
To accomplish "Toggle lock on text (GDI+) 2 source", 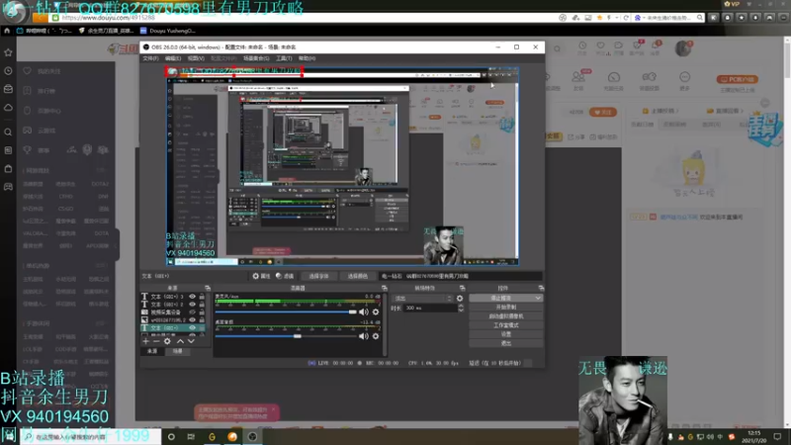I will tap(202, 305).
